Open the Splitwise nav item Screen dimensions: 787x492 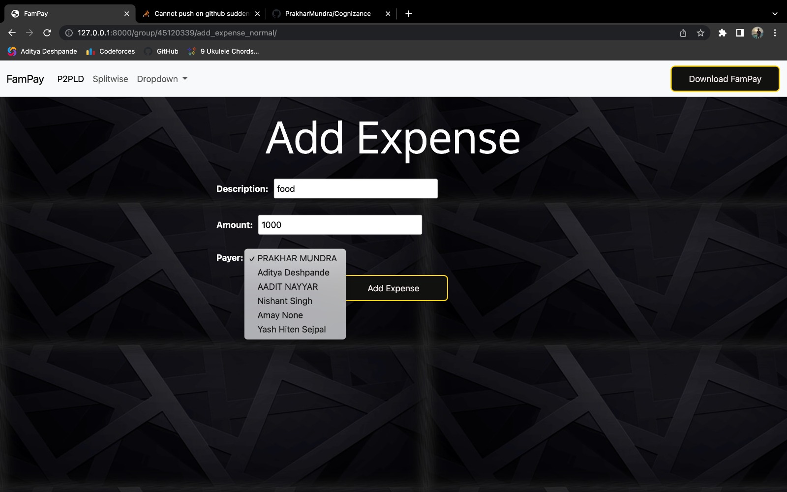(x=110, y=79)
